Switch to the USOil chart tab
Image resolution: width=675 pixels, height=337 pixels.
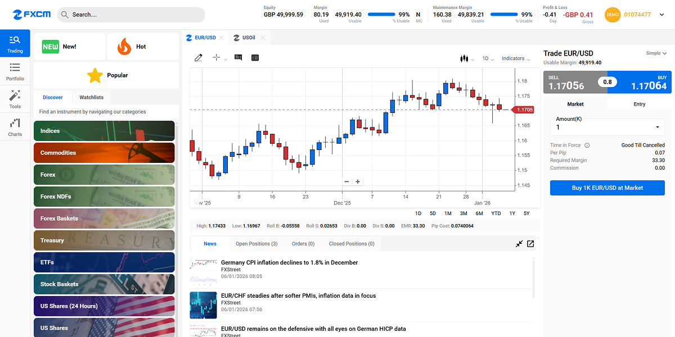click(x=247, y=38)
